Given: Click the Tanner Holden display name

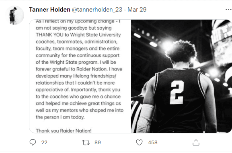Looking at the screenshot, I should pyautogui.click(x=49, y=10).
